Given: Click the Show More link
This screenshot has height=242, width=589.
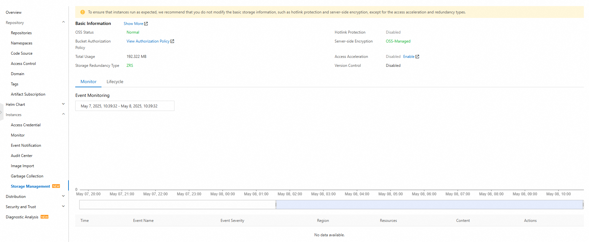Looking at the screenshot, I should pos(133,24).
